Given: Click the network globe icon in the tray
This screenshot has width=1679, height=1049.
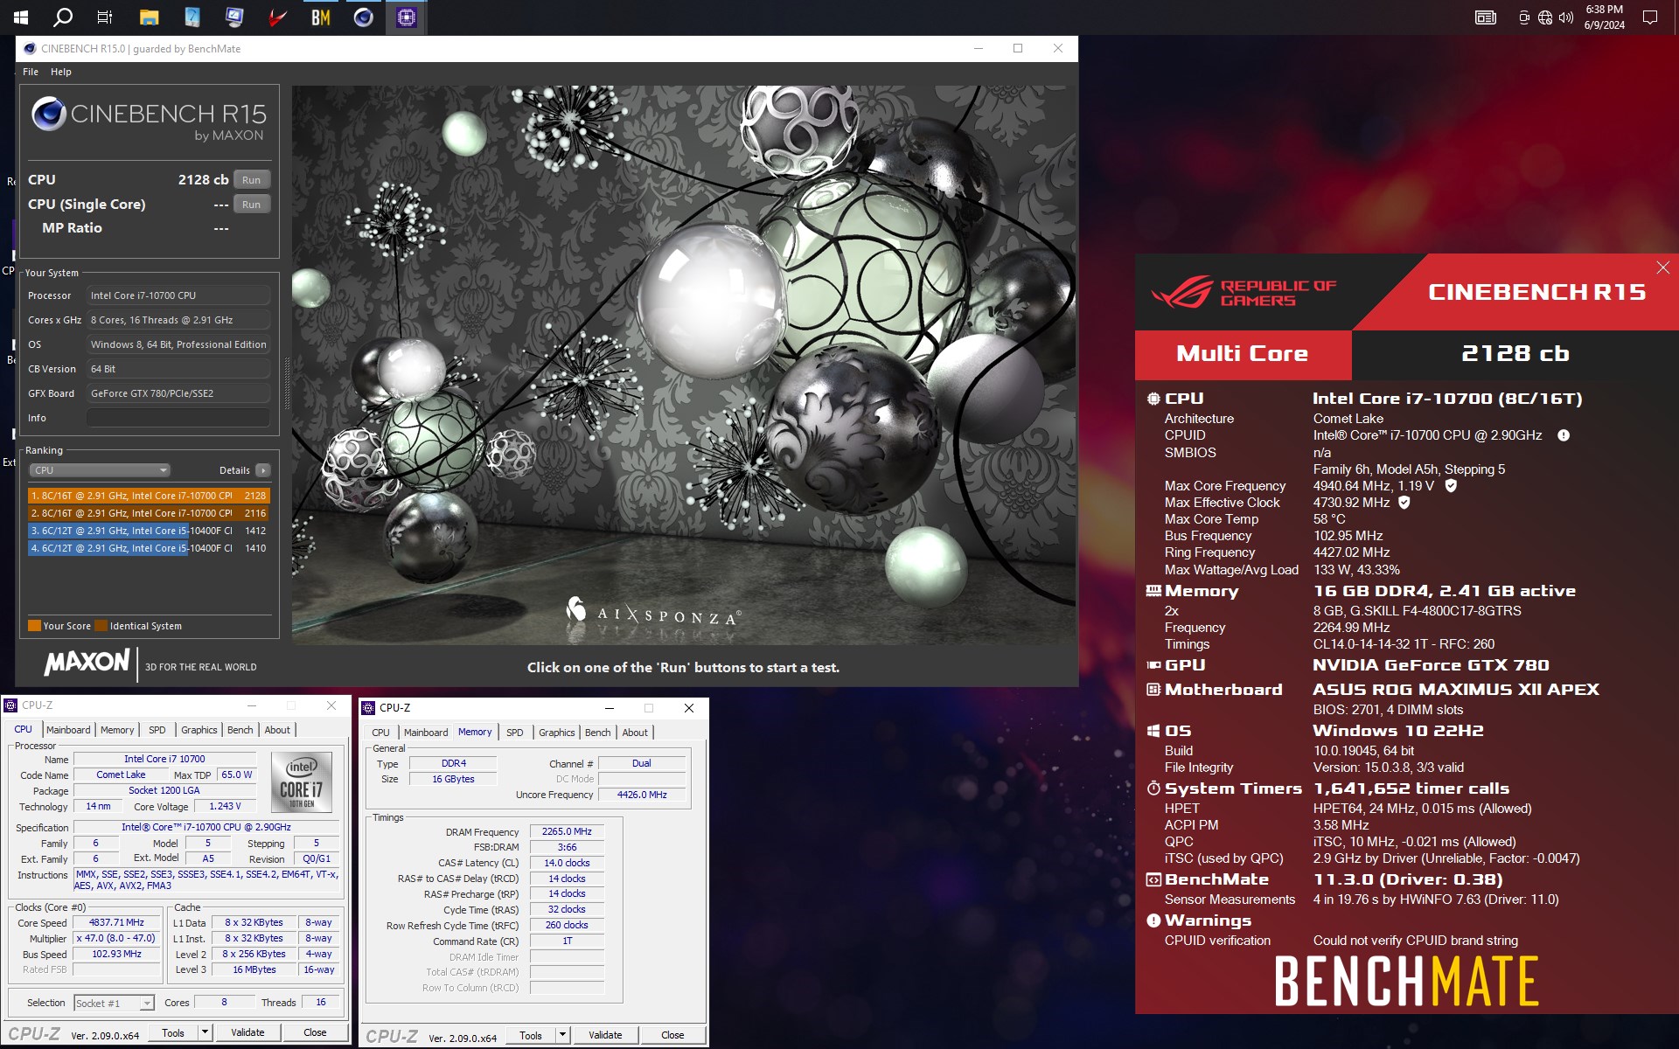Looking at the screenshot, I should pyautogui.click(x=1545, y=17).
